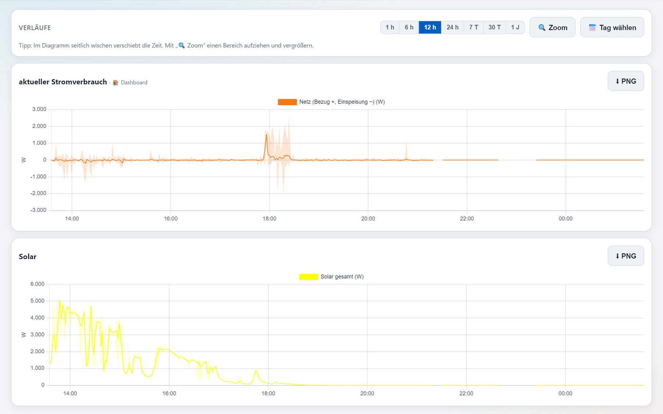Select the 1 h time range

point(390,27)
